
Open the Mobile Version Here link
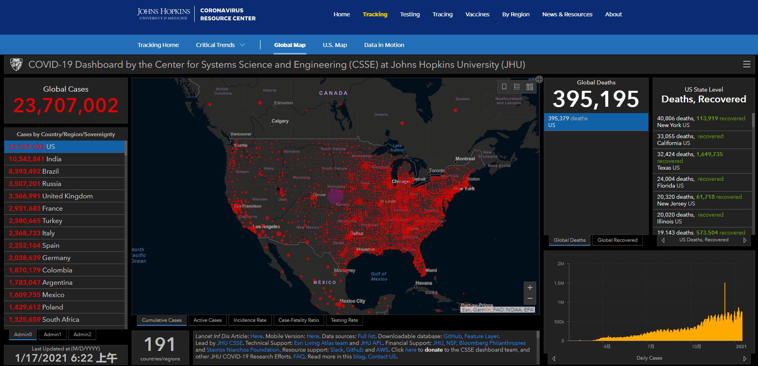point(313,337)
